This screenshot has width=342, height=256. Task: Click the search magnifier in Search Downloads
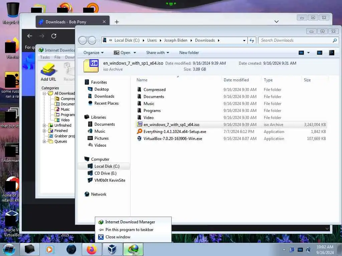[x=335, y=40]
